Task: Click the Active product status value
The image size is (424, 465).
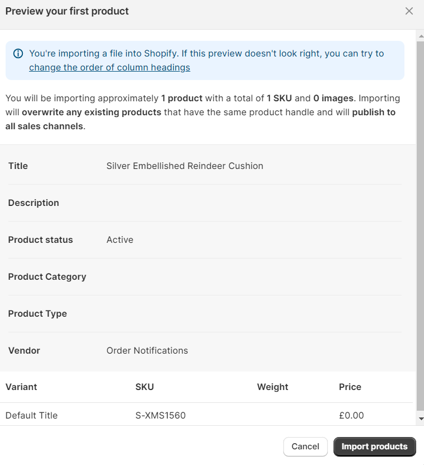Action: pos(120,239)
